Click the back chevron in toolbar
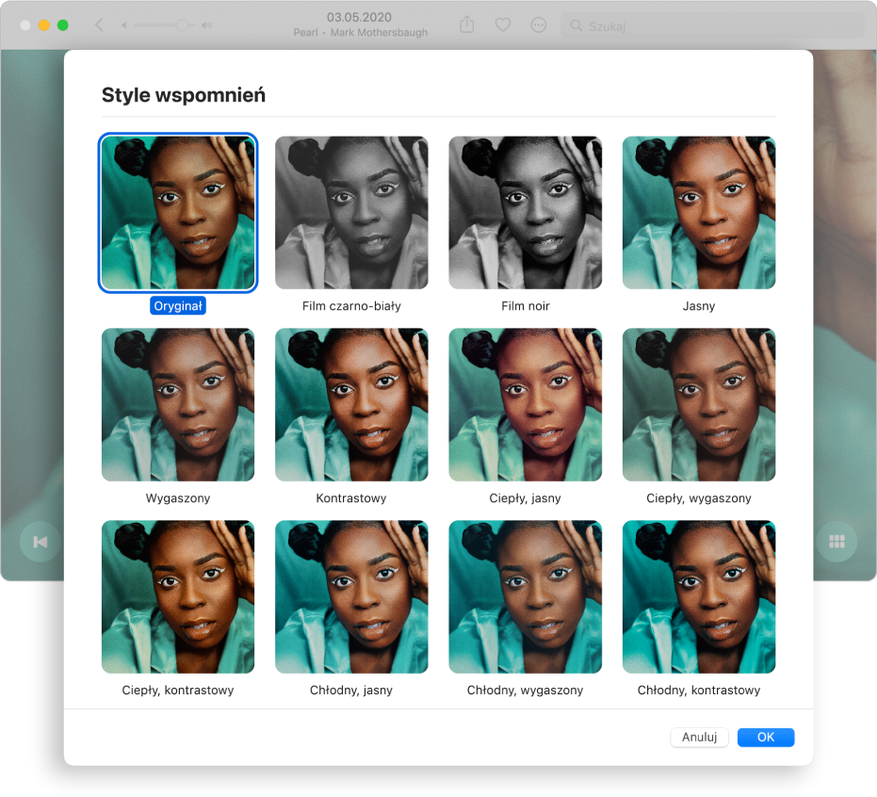This screenshot has height=797, width=877. click(x=100, y=25)
